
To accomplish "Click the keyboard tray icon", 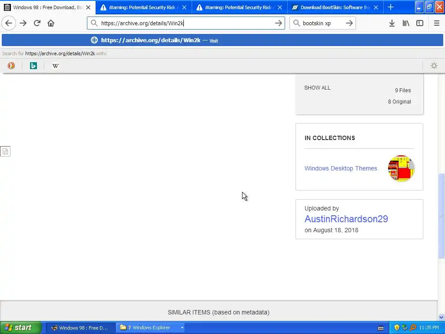I will 381,328.
